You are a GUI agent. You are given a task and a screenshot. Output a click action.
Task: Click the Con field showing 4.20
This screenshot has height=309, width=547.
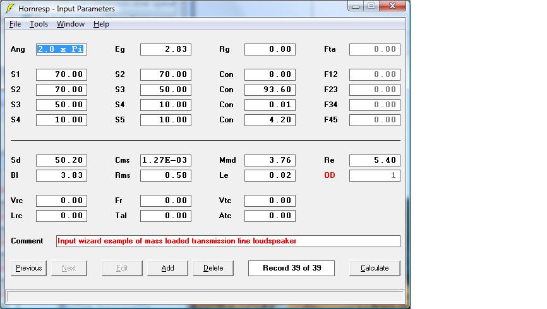[270, 120]
